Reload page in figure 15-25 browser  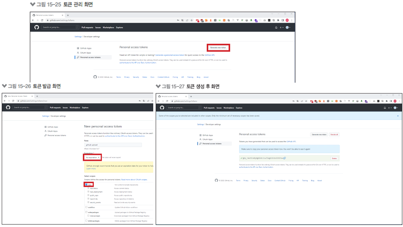[x=42, y=20]
